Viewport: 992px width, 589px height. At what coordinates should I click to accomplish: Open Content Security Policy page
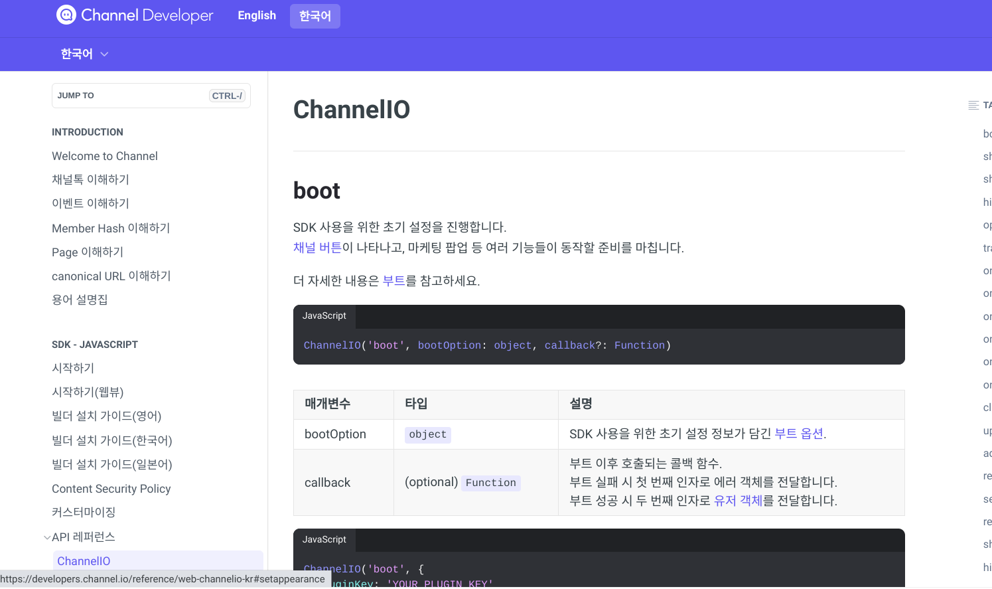[111, 489]
